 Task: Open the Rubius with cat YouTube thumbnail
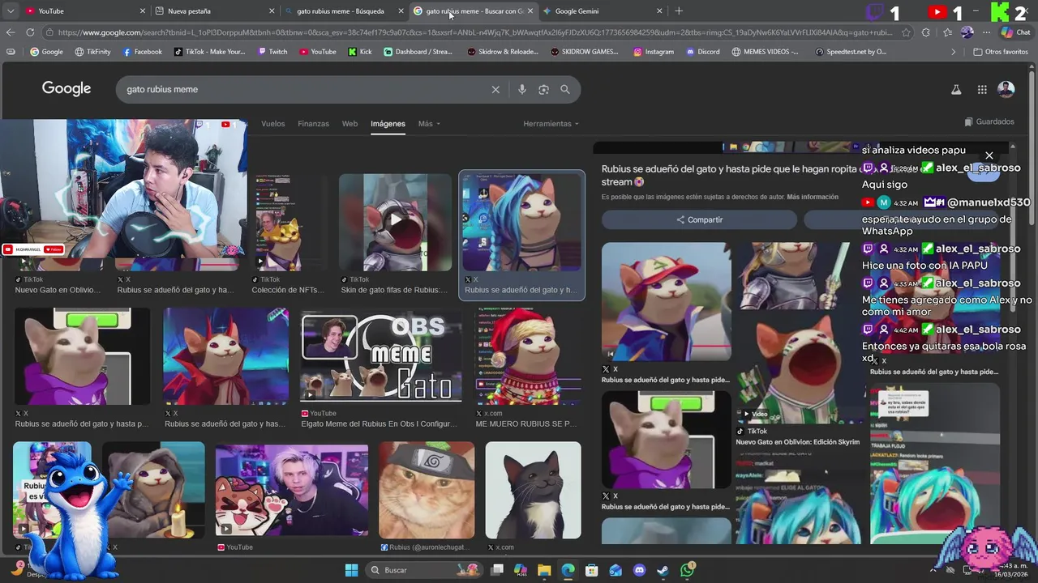click(292, 490)
